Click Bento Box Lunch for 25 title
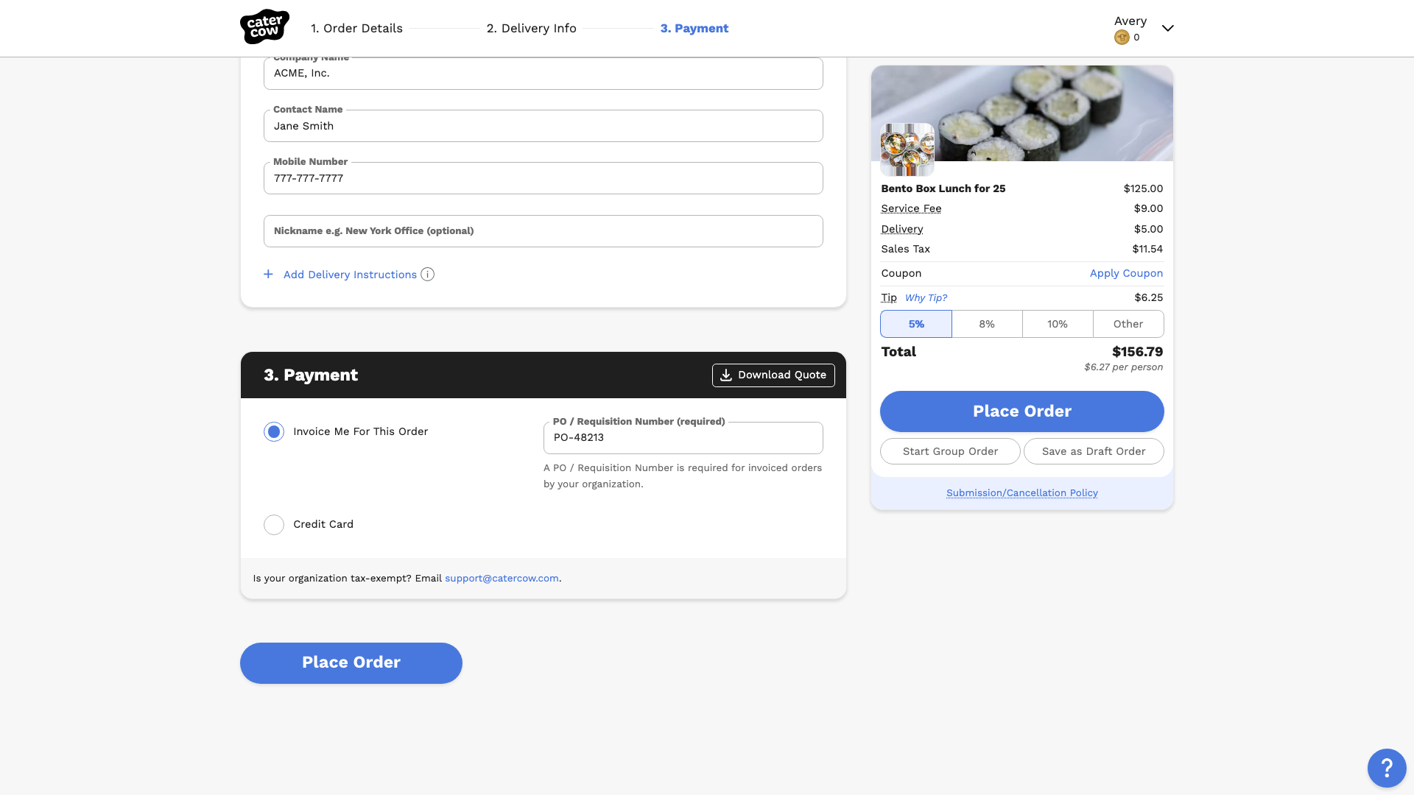Image resolution: width=1414 pixels, height=795 pixels. pos(943,188)
